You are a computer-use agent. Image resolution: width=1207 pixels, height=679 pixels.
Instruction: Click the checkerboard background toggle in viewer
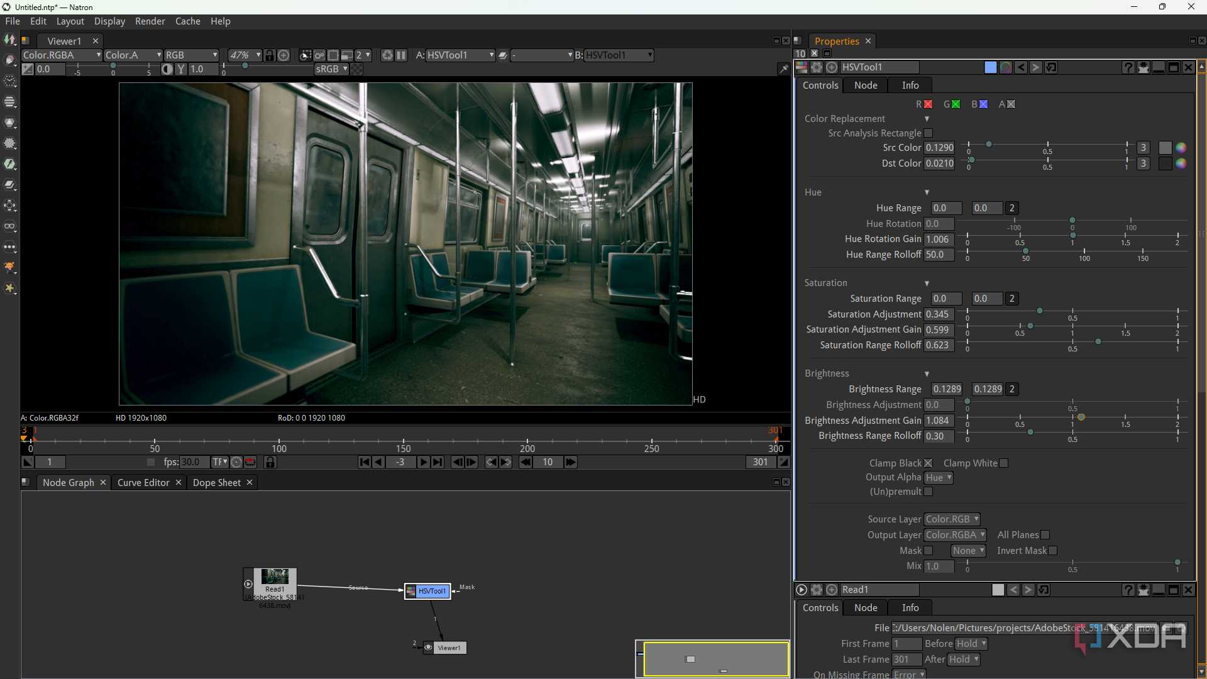[356, 69]
